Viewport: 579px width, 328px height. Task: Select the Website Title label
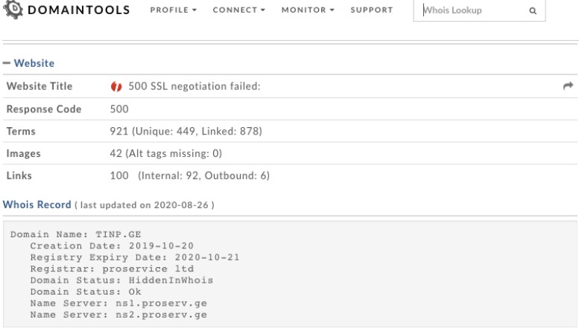pos(39,88)
